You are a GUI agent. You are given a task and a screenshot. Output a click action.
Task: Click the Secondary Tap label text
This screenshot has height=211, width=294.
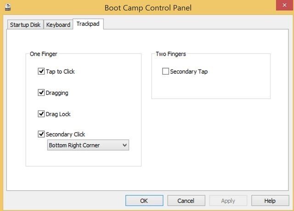tap(189, 71)
